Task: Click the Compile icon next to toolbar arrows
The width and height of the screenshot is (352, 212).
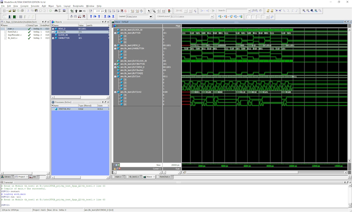Action: [x=72, y=11]
